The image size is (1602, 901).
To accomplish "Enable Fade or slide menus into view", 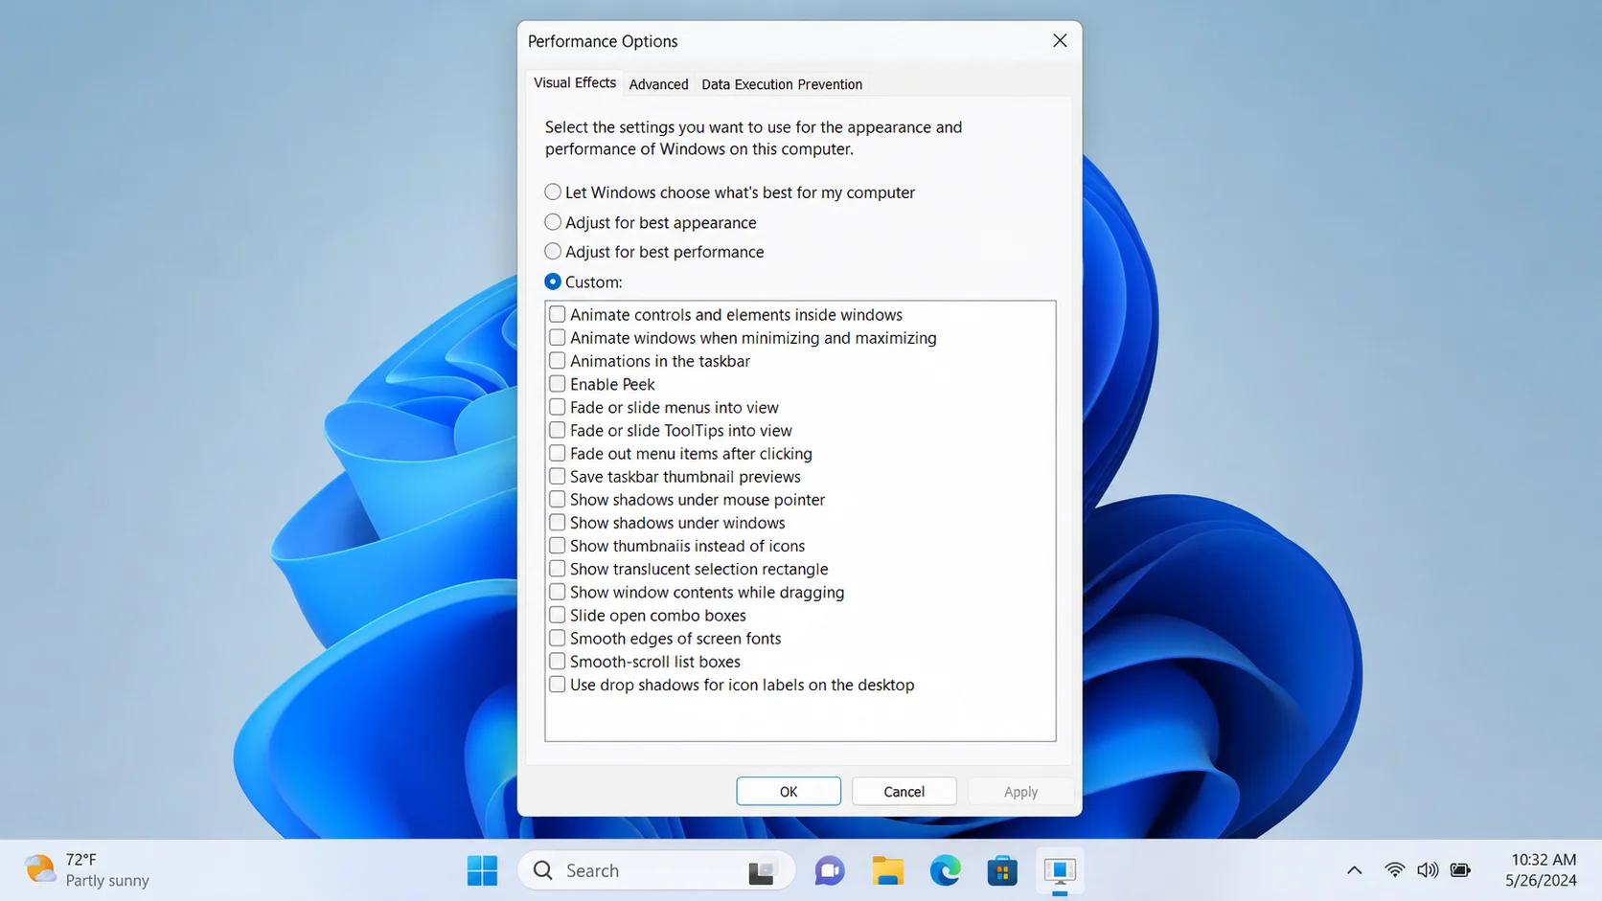I will point(557,407).
